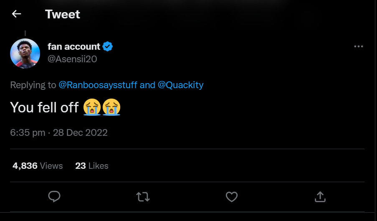Viewport: 377px width, 221px height.
Task: Open the share icon options
Action: point(320,197)
